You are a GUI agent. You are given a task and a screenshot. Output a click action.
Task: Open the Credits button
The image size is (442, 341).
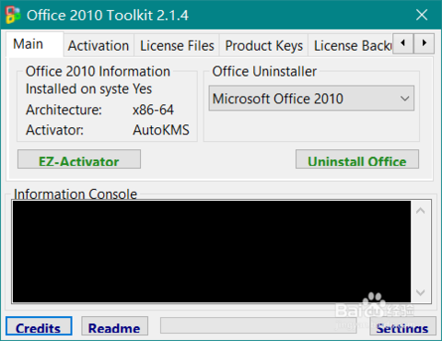click(39, 326)
